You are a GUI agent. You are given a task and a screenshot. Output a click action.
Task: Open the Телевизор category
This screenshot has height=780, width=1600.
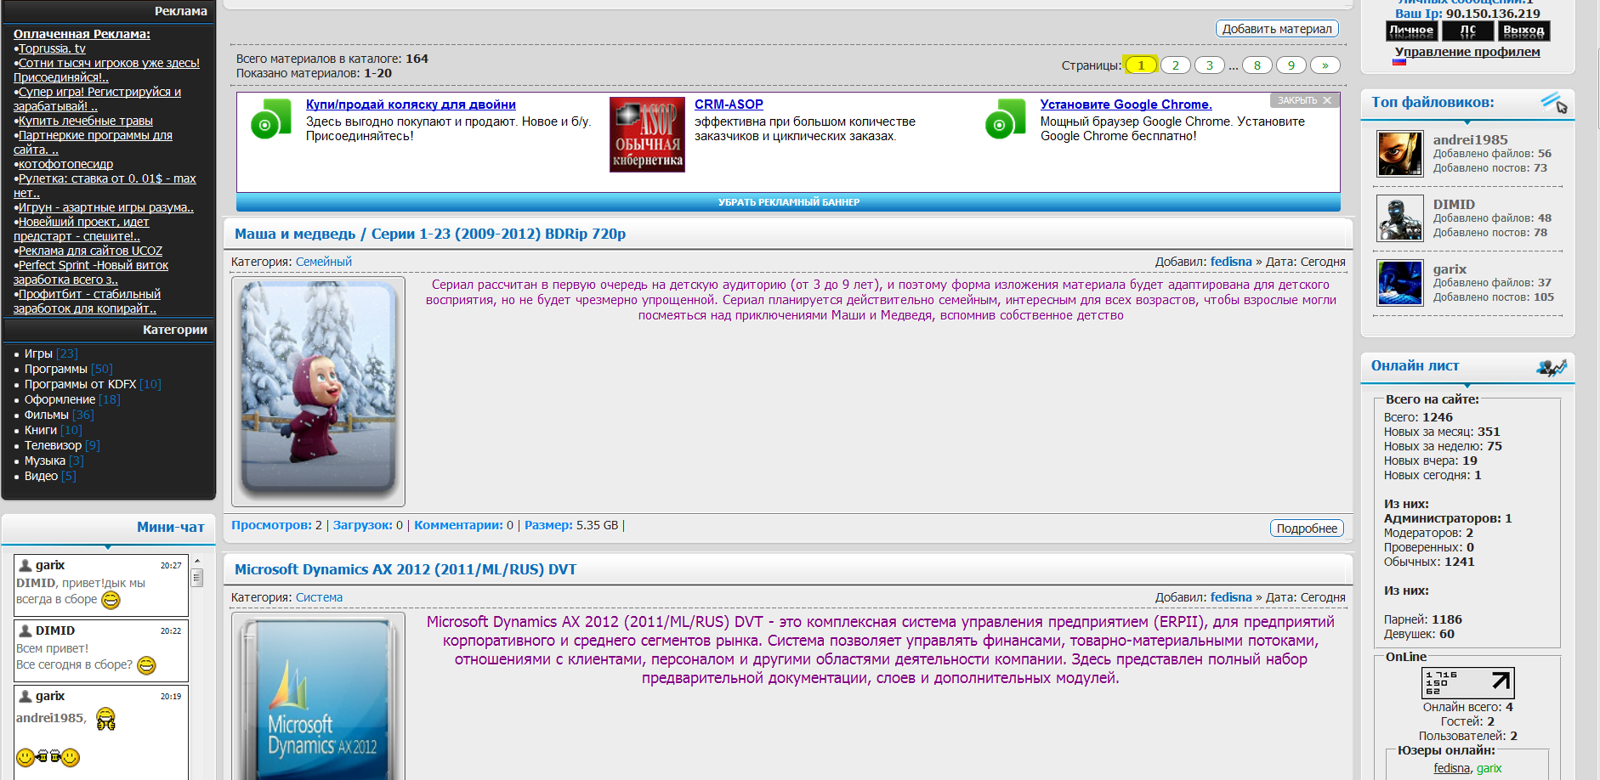point(53,445)
